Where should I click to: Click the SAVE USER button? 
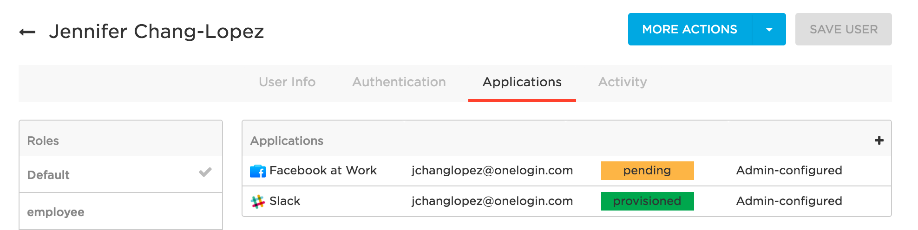pyautogui.click(x=843, y=29)
